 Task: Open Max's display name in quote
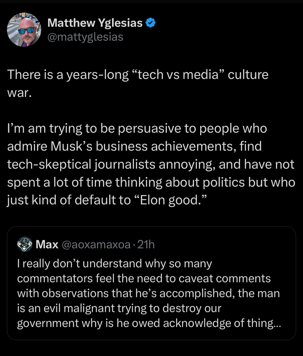point(47,244)
